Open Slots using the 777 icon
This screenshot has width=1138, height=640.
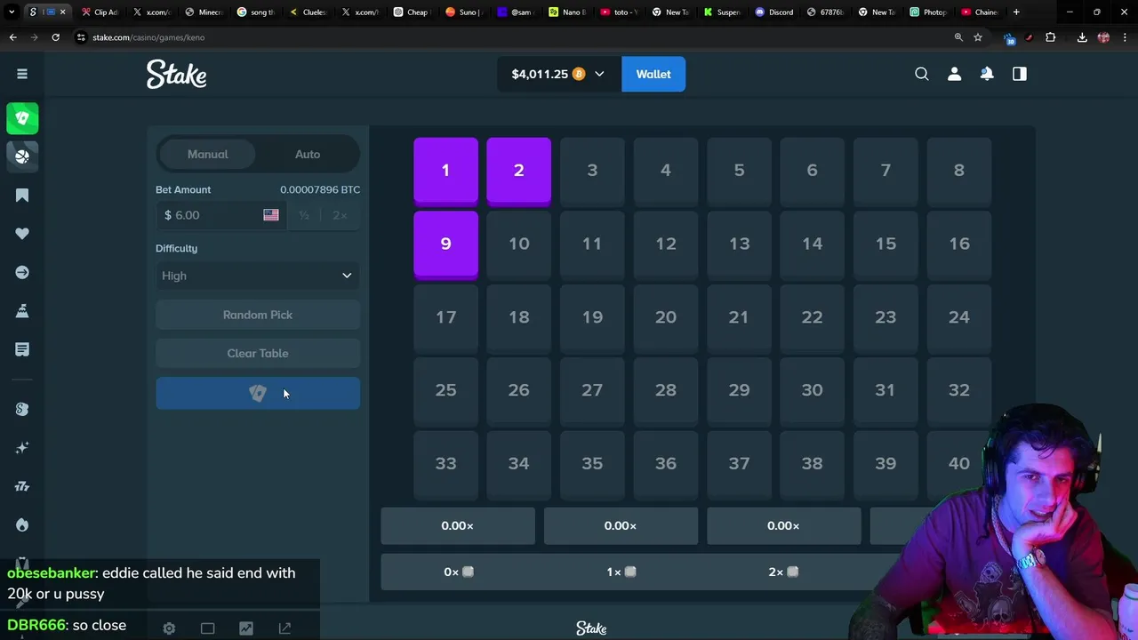click(22, 486)
